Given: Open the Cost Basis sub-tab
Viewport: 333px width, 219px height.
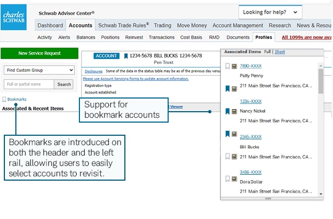Looking at the screenshot, I should (191, 37).
